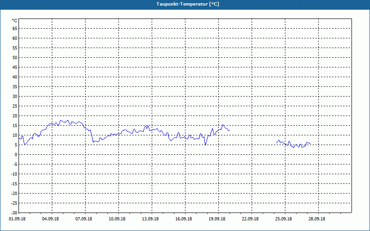Click the 07.09.18 date label

pyautogui.click(x=84, y=219)
